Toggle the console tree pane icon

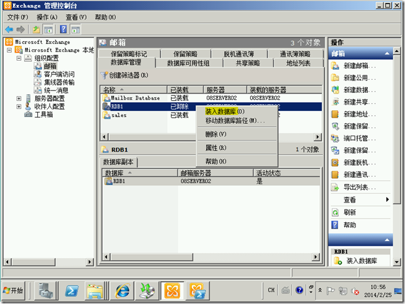pos(48,30)
